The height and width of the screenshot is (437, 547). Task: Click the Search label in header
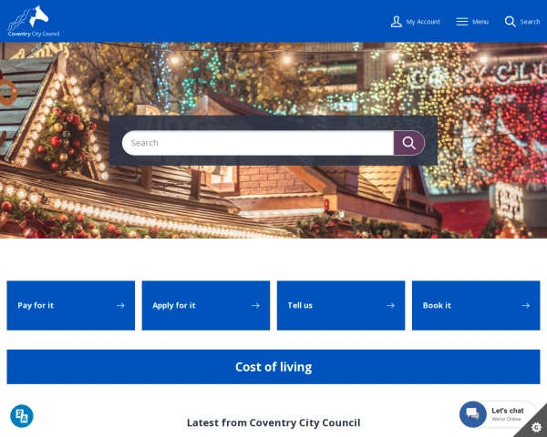530,22
